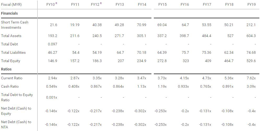Viewport: 262px width, 131px height.
Task: Click the Cash Ratio row label
Action: (10, 86)
